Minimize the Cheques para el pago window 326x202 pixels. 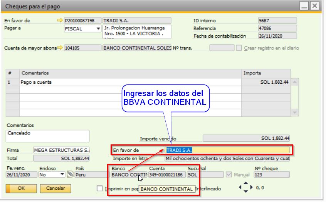pyautogui.click(x=304, y=6)
